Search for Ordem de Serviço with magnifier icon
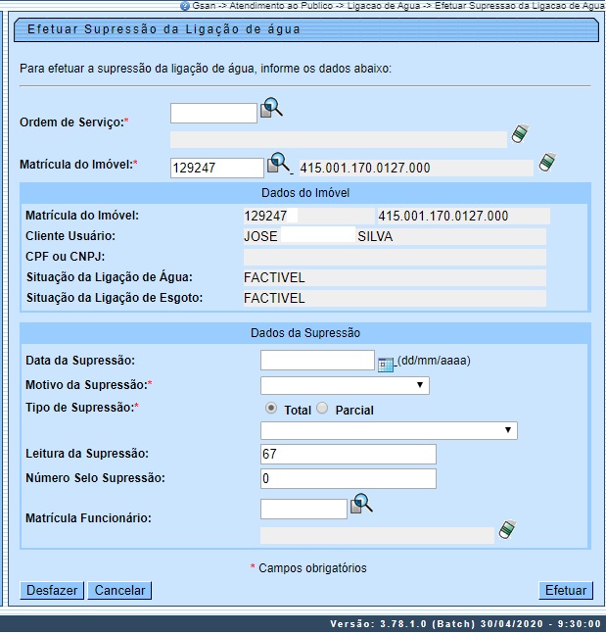Viewport: 606px width, 634px height. [271, 108]
